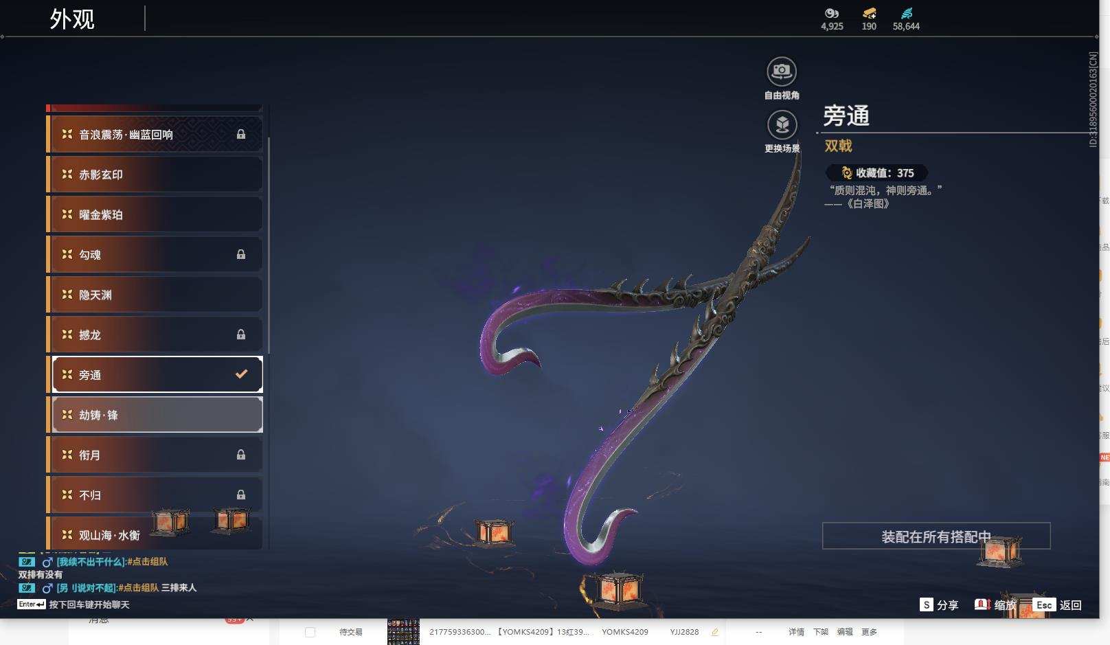Click the #点击组队 link from 说对不起

click(x=138, y=588)
